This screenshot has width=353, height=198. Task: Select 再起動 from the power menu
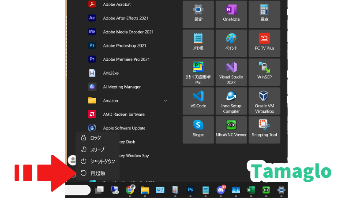point(97,173)
